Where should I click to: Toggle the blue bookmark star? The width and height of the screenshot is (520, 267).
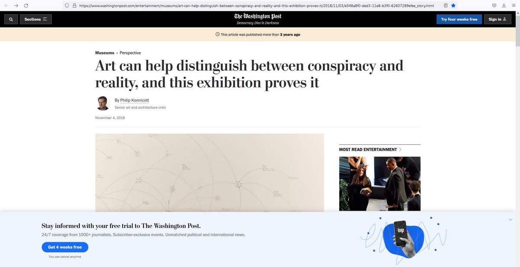point(453,6)
